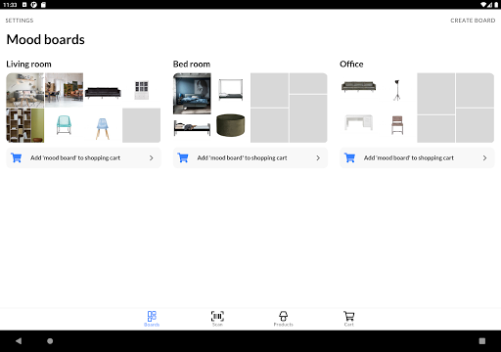Click the Create Board button

coord(473,21)
